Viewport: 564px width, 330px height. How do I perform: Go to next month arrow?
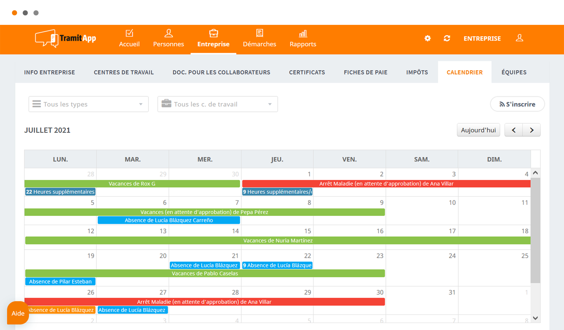coord(532,130)
